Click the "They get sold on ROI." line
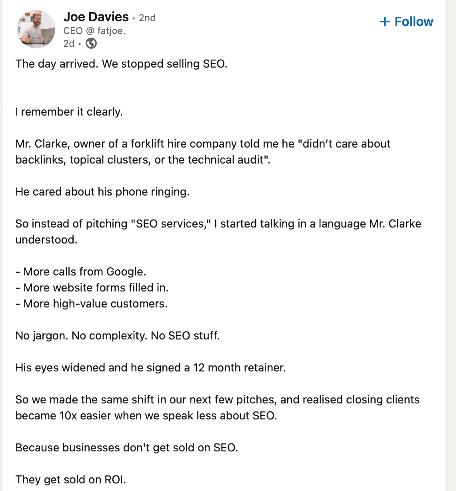 (70, 480)
